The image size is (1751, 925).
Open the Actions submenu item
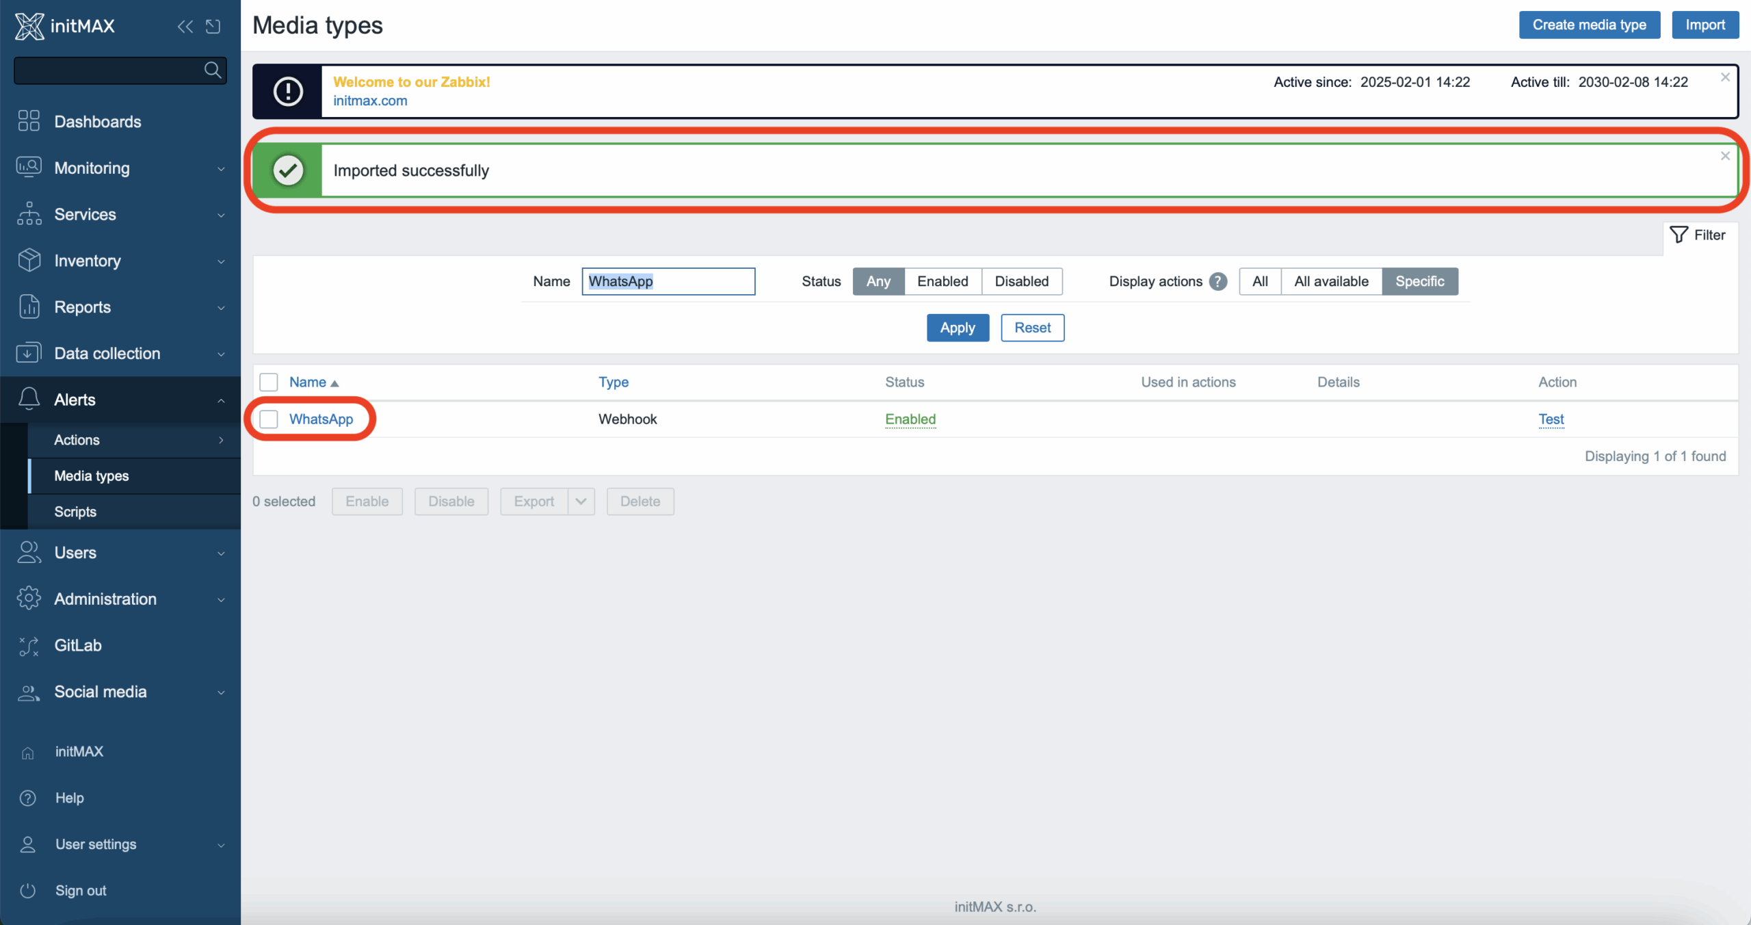[x=134, y=440]
